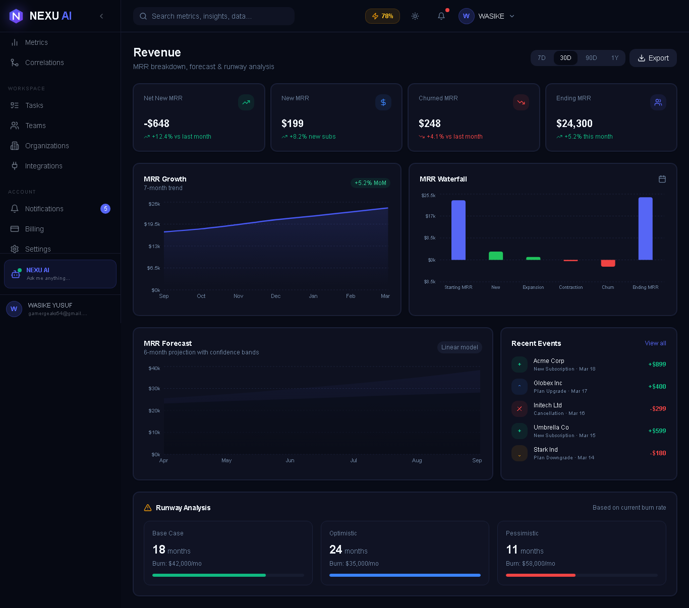
Task: Click the NEXU AI hexagon logo
Action: coord(16,16)
